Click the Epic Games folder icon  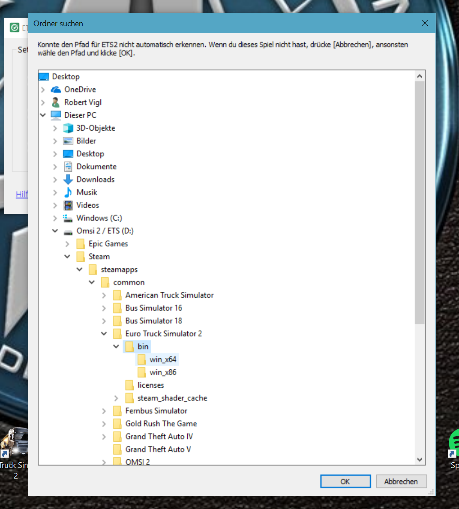[x=81, y=244]
